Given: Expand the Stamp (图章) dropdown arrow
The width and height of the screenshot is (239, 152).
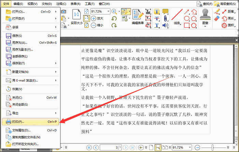Looking at the screenshot, I should 205,26.
